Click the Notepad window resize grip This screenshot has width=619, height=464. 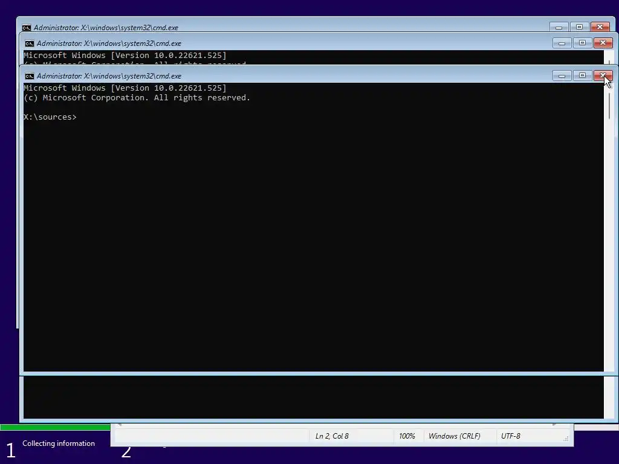(x=566, y=439)
